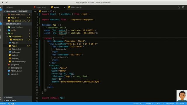
Task: Select the index.html HTML icon in Open Editors
Action: tap(9, 15)
